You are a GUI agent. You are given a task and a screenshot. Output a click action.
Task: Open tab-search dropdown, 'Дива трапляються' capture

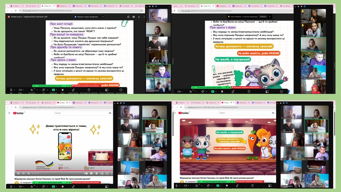(7, 102)
